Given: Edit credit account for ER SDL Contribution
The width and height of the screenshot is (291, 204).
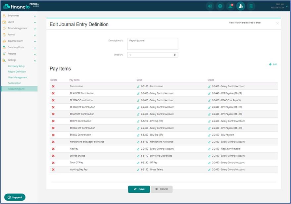Looking at the screenshot, I should 209,135.
